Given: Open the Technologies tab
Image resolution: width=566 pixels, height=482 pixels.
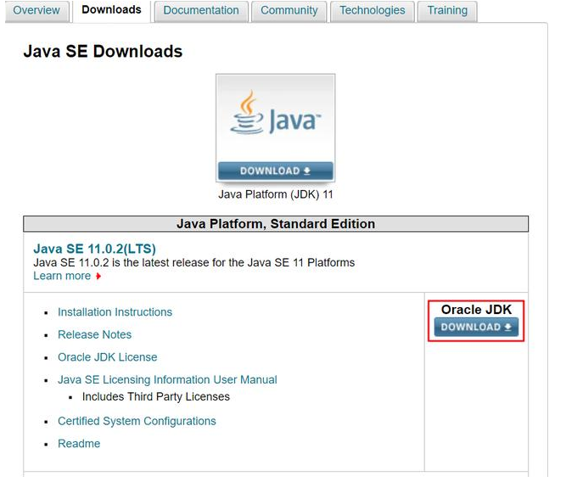Looking at the screenshot, I should (373, 11).
